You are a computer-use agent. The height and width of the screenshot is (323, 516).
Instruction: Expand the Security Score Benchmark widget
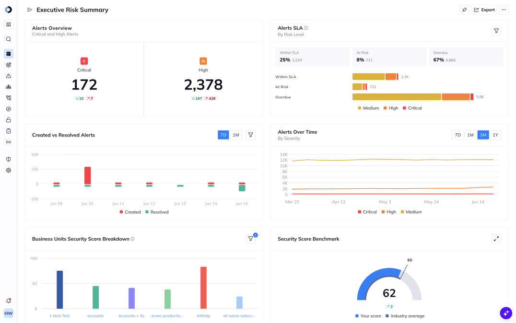496,239
